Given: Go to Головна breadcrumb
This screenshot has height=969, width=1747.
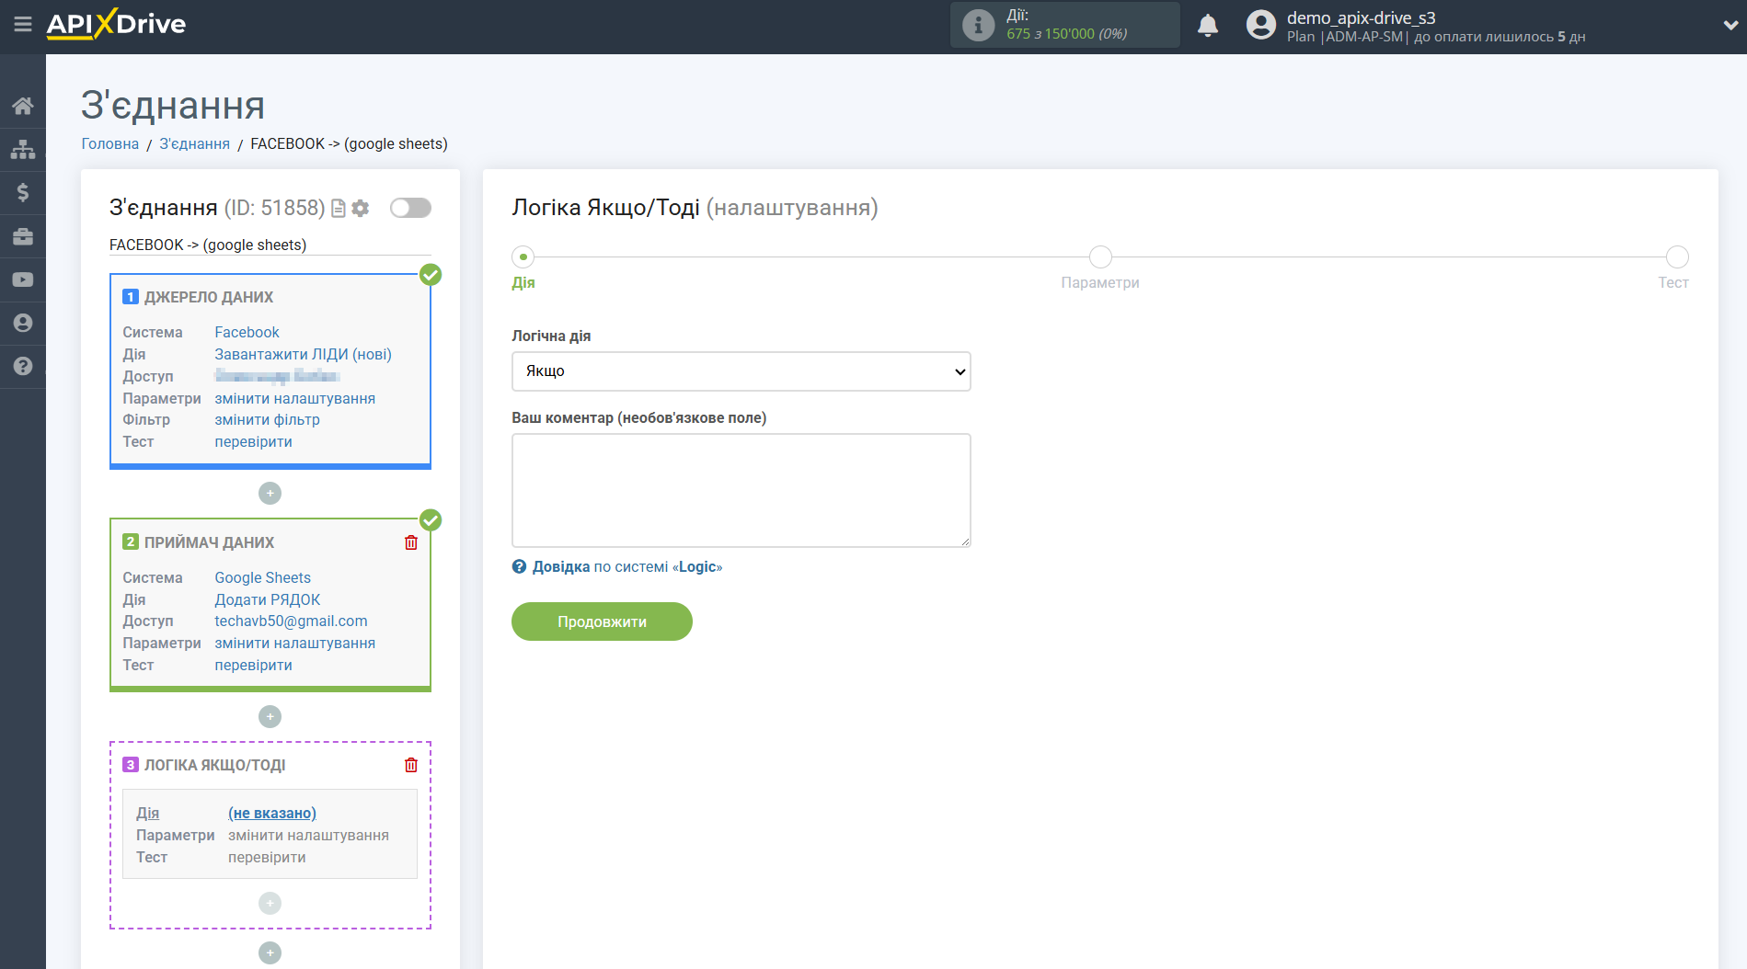Looking at the screenshot, I should [x=110, y=143].
